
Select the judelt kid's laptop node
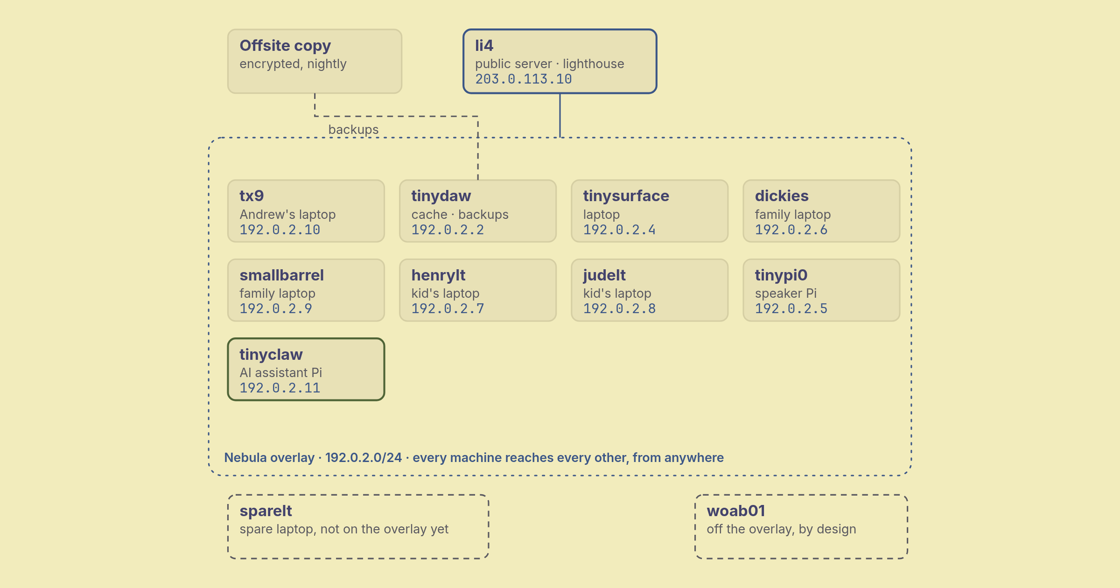pyautogui.click(x=650, y=290)
